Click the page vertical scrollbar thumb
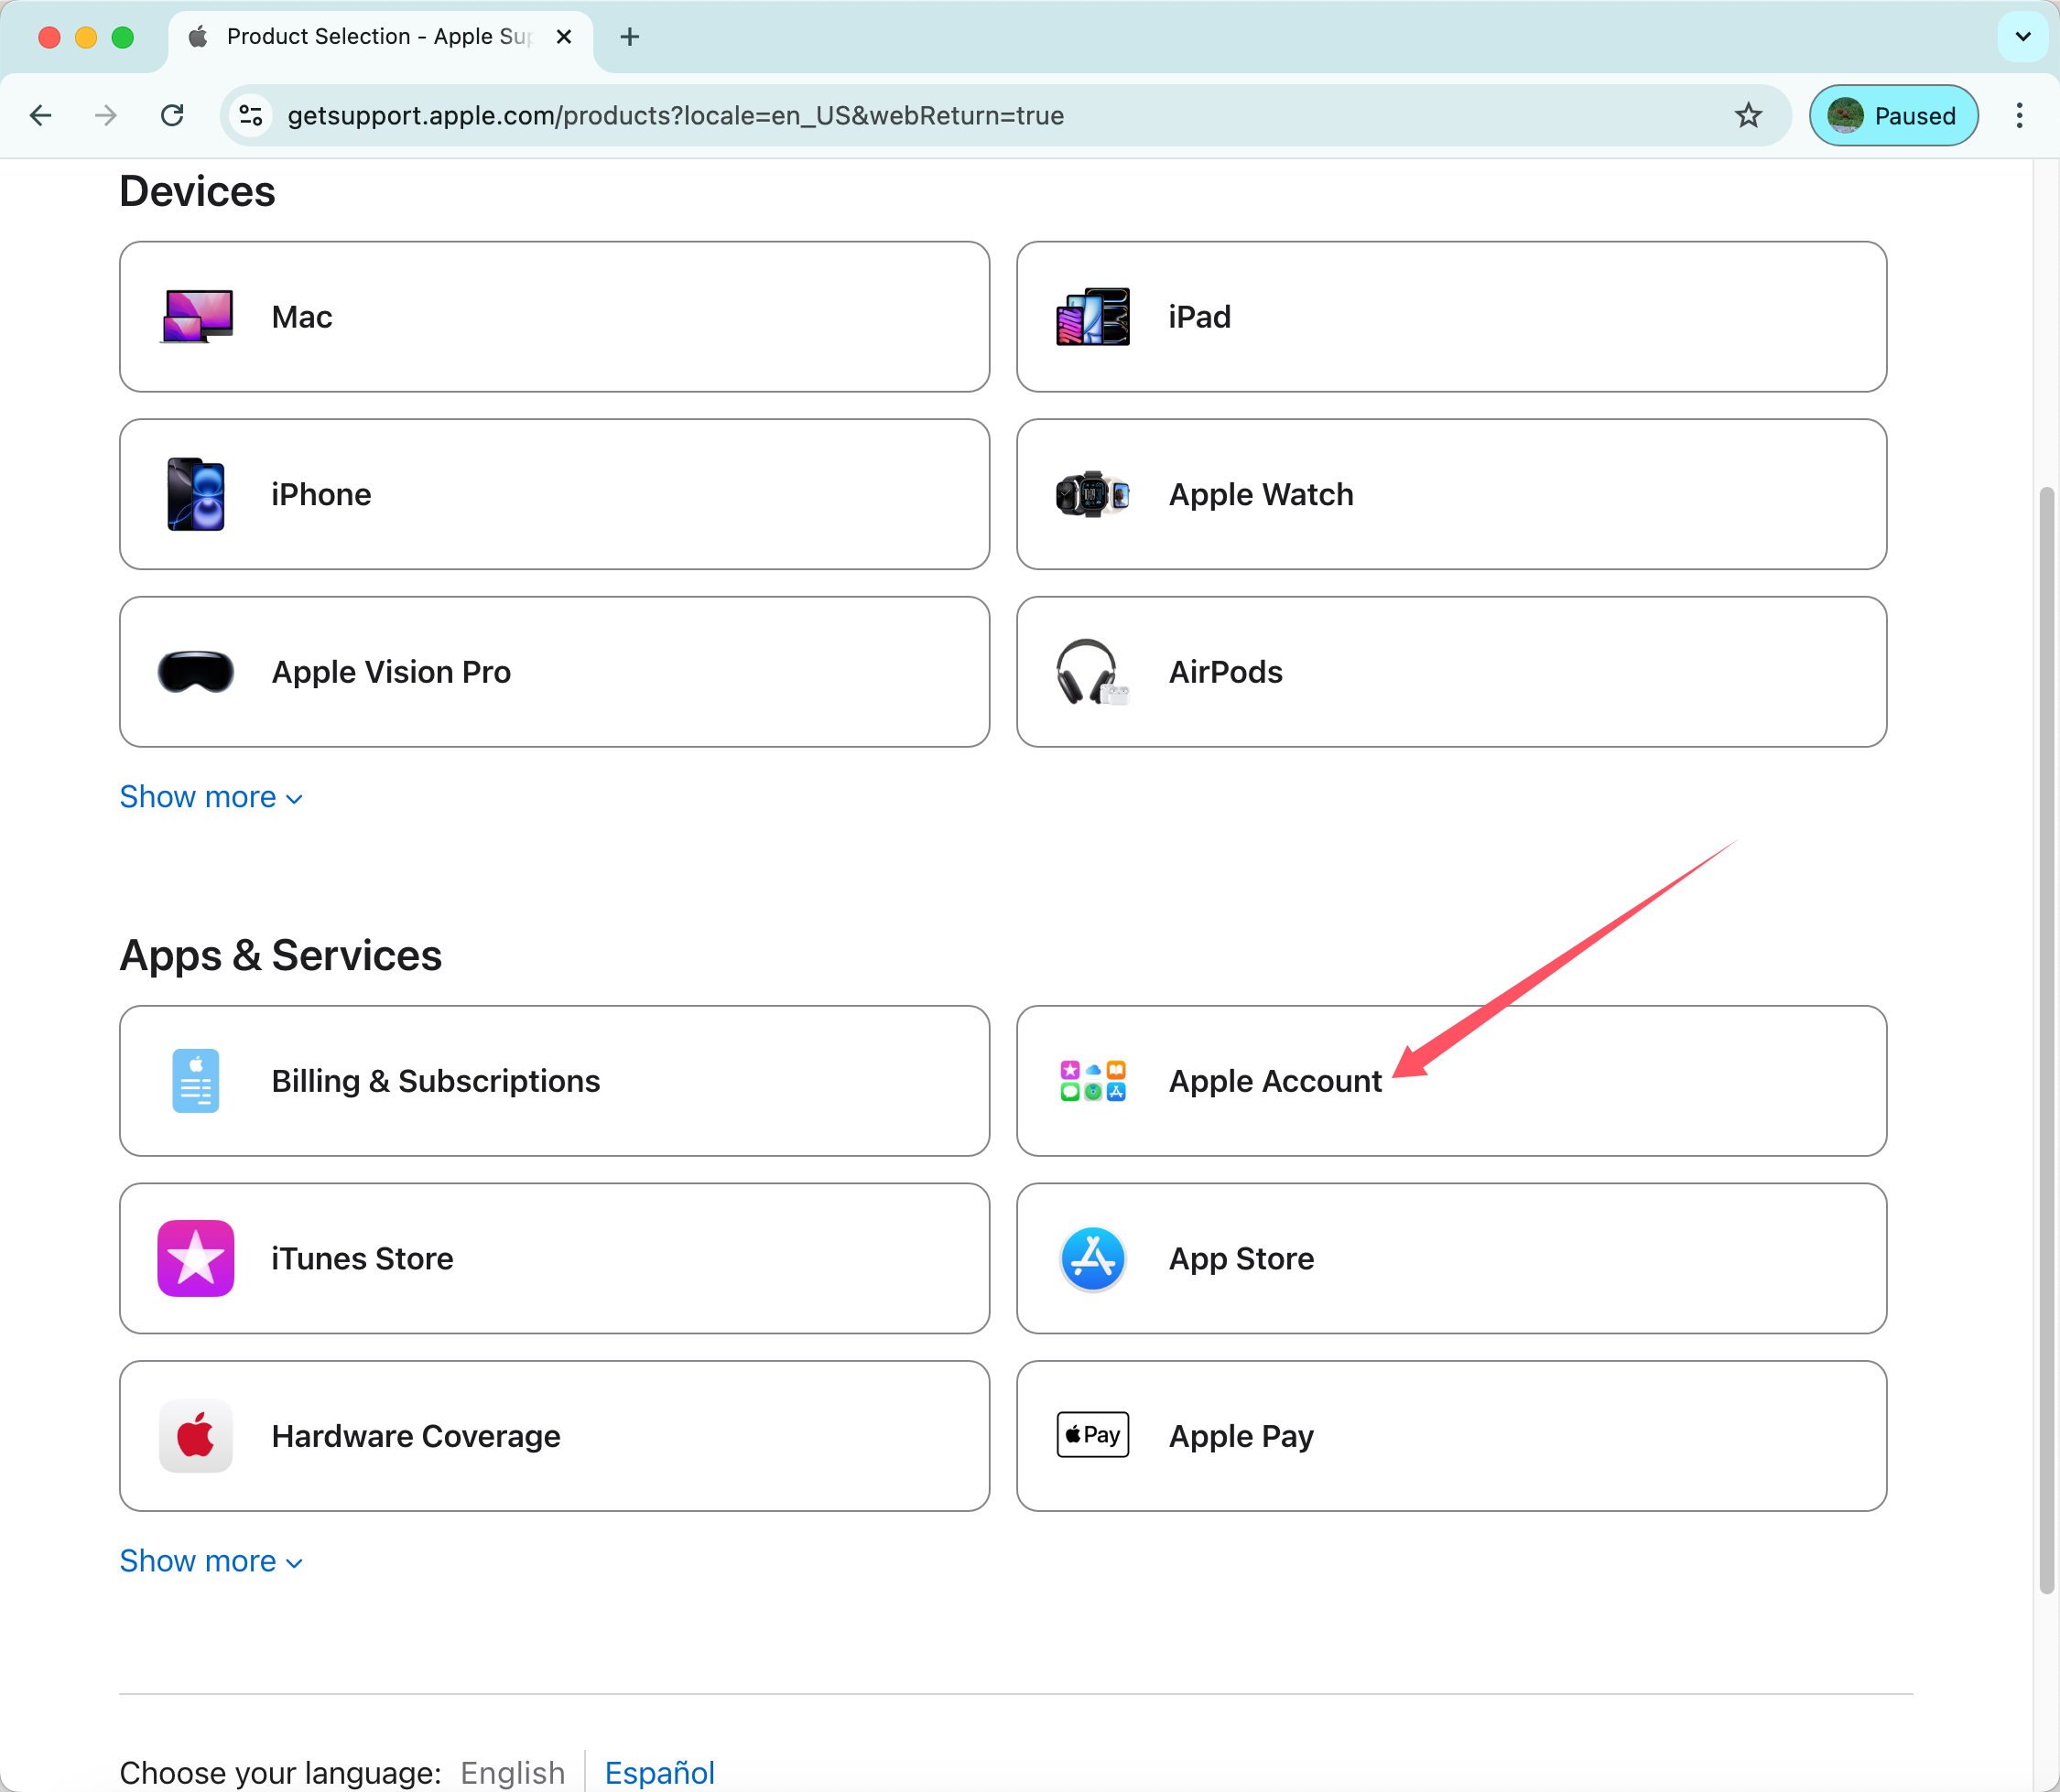Viewport: 2060px width, 1792px height. [2047, 1040]
